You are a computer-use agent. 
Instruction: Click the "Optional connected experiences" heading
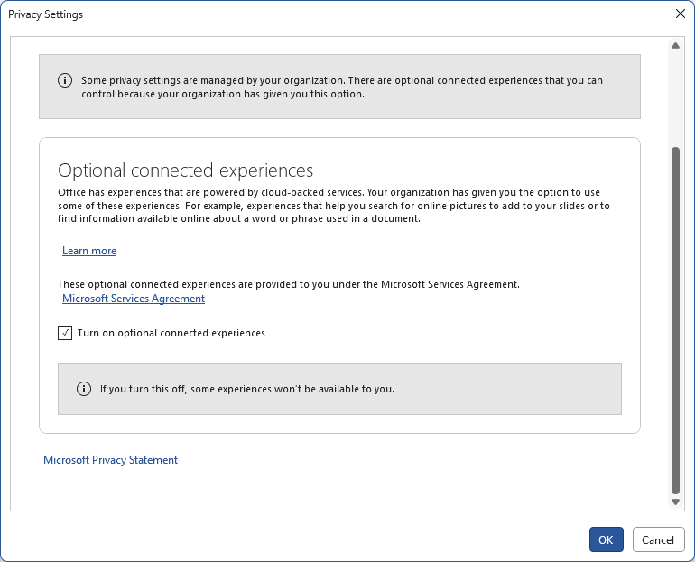(185, 170)
